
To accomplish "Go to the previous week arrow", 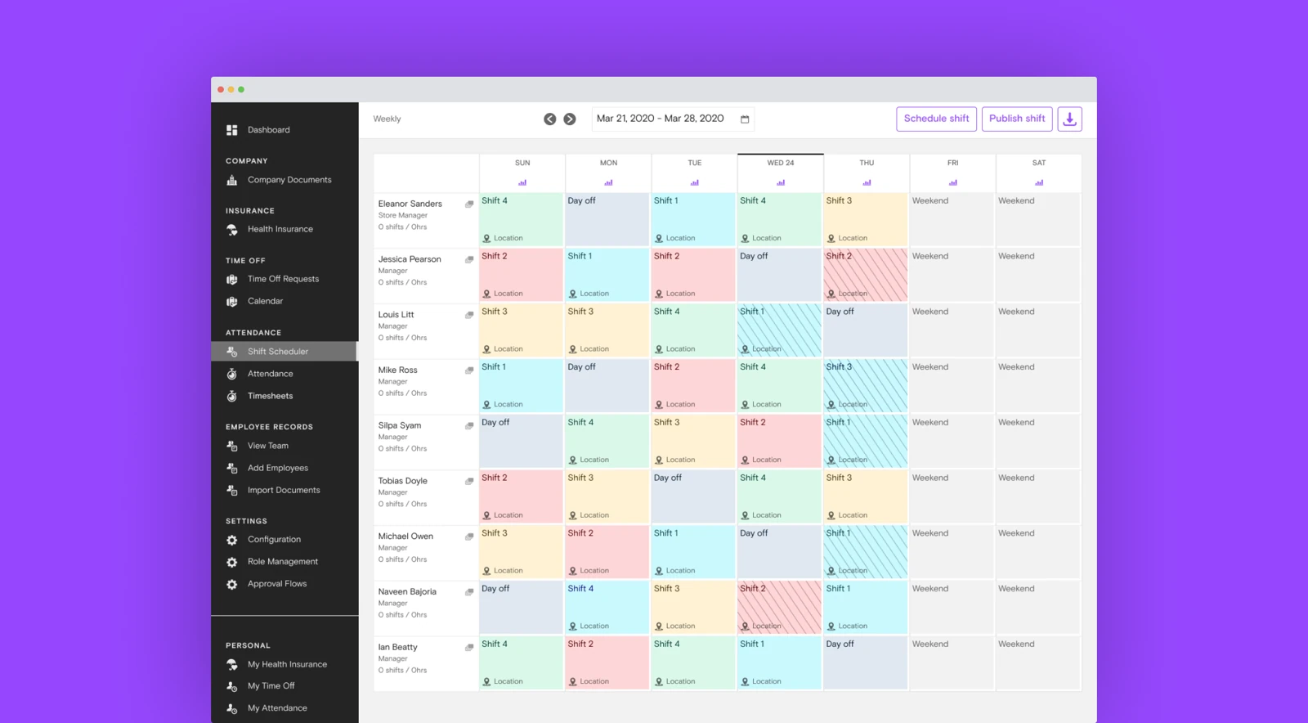I will [550, 119].
